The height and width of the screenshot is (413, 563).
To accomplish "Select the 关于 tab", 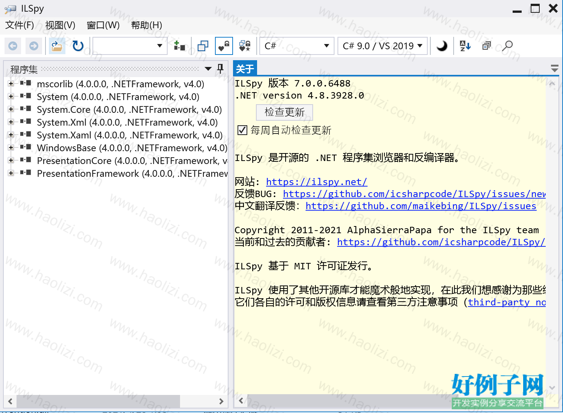I will [245, 68].
